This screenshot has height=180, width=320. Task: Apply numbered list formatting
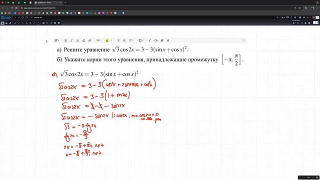click(x=124, y=40)
